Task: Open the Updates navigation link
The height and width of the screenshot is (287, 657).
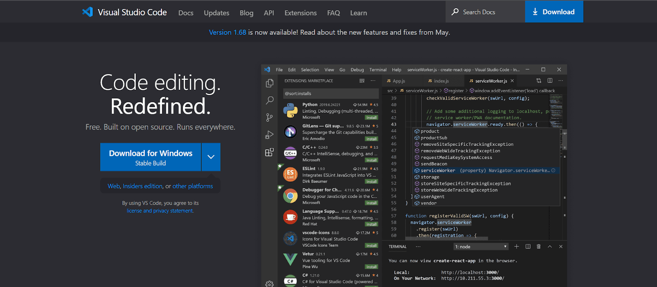Action: 216,13
